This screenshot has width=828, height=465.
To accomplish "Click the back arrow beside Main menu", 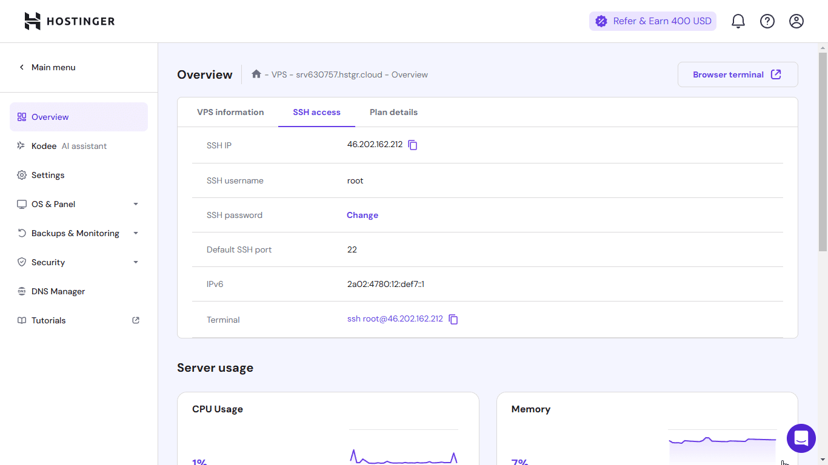I will click(x=22, y=67).
